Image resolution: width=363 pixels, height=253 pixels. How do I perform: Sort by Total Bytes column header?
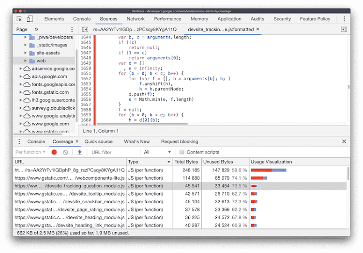coord(187,162)
